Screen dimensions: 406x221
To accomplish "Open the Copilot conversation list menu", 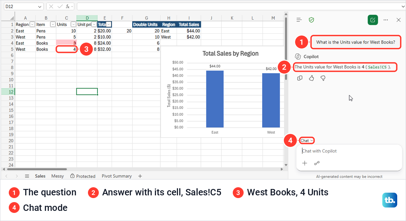I will (299, 20).
